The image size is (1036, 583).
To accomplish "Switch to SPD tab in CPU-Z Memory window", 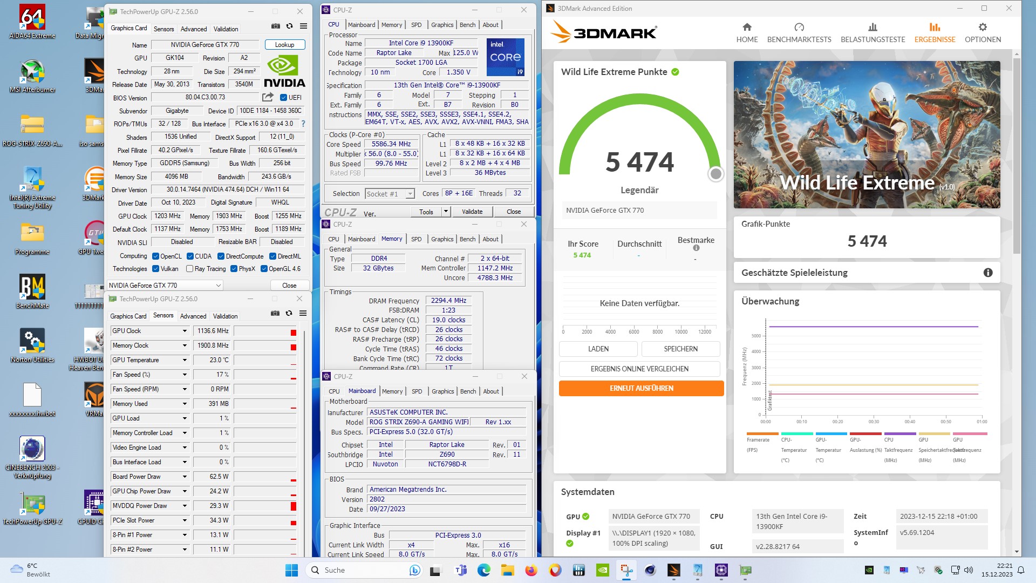I will tap(416, 239).
